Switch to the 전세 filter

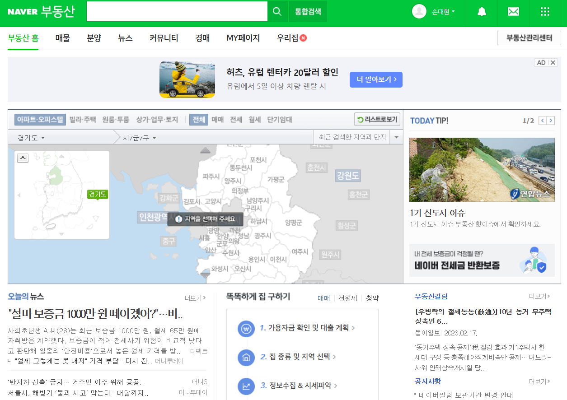235,119
